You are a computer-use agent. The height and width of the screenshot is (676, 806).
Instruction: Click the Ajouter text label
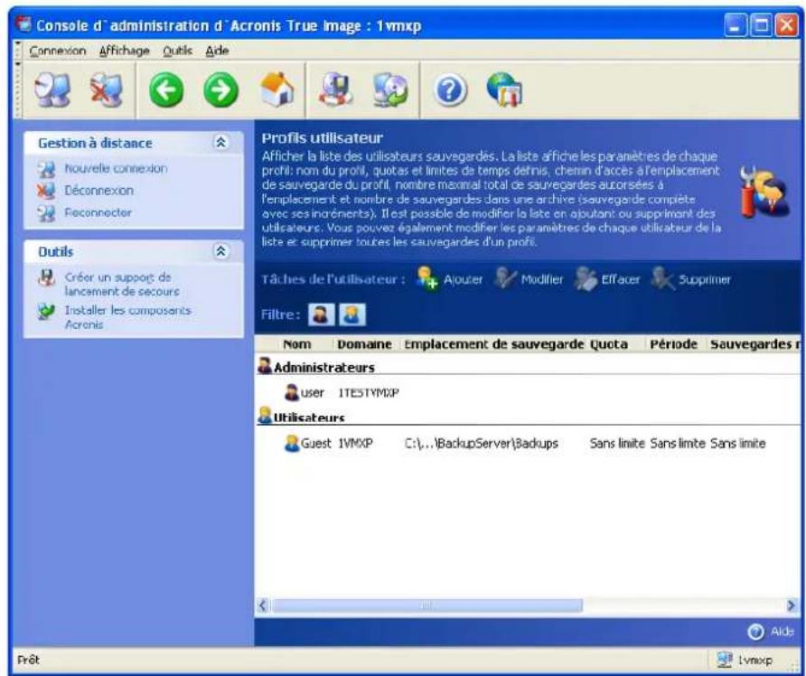[x=464, y=279]
